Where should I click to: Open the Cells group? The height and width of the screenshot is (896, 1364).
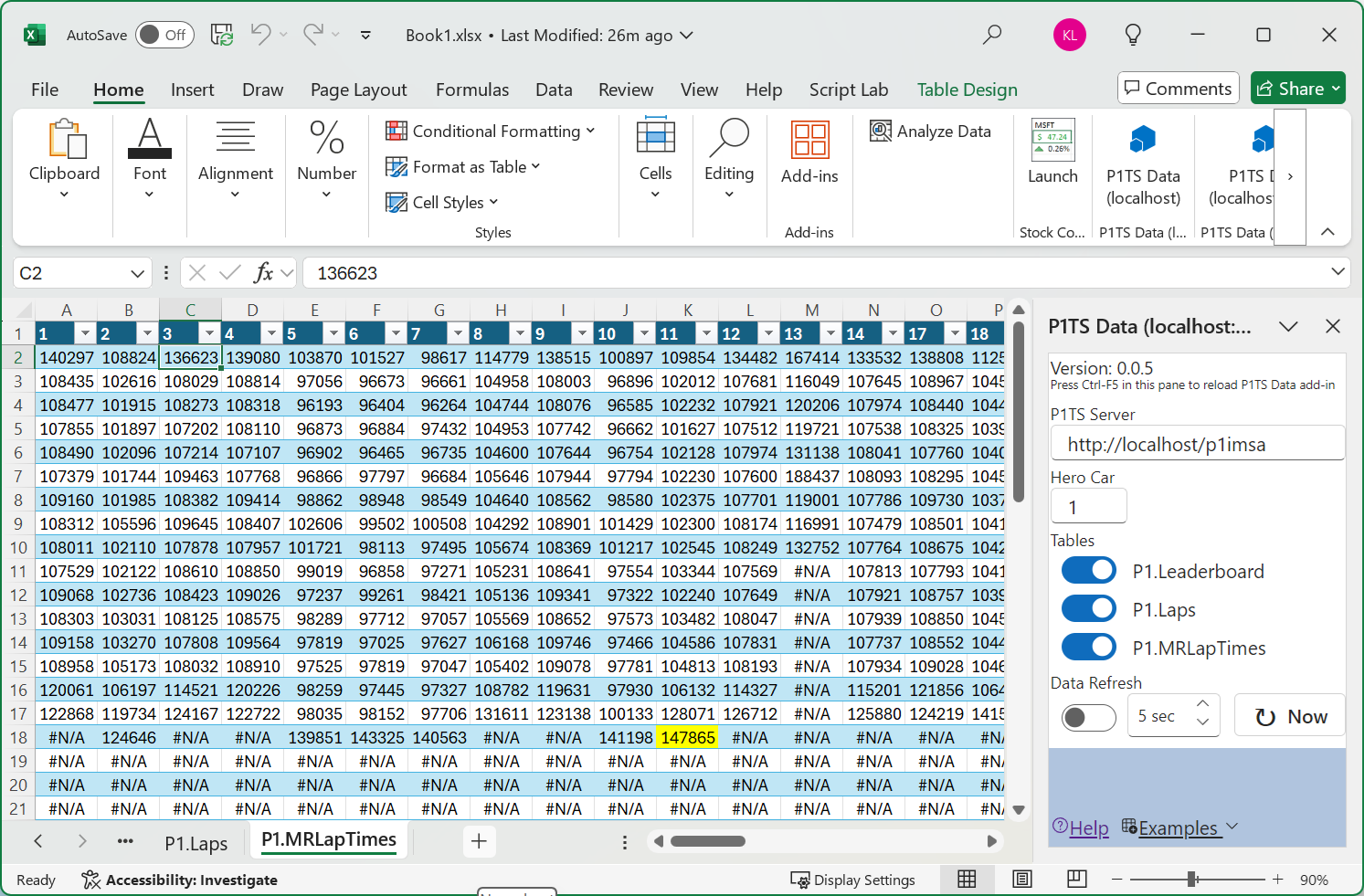click(x=655, y=159)
